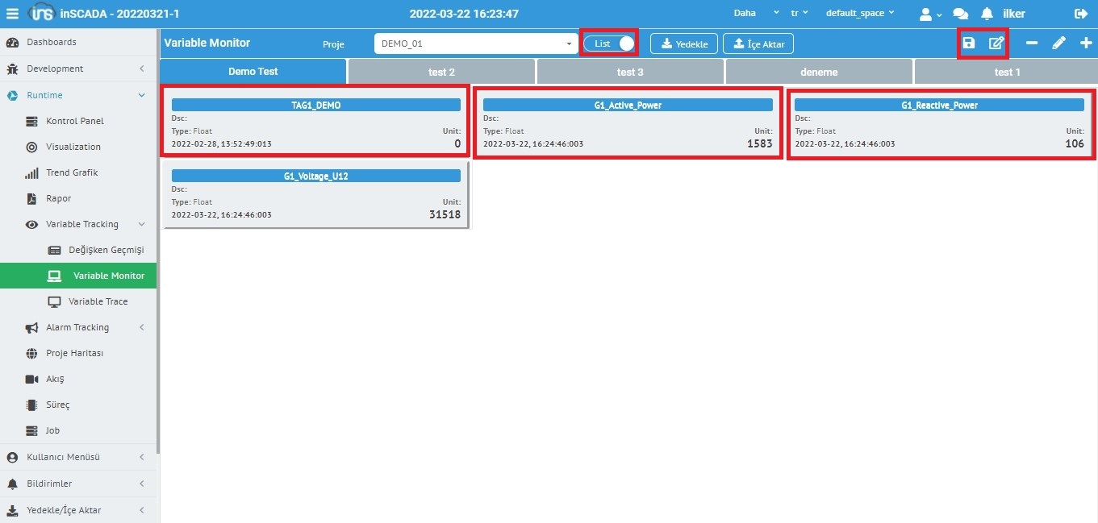Open the default_space dropdown

click(x=860, y=14)
